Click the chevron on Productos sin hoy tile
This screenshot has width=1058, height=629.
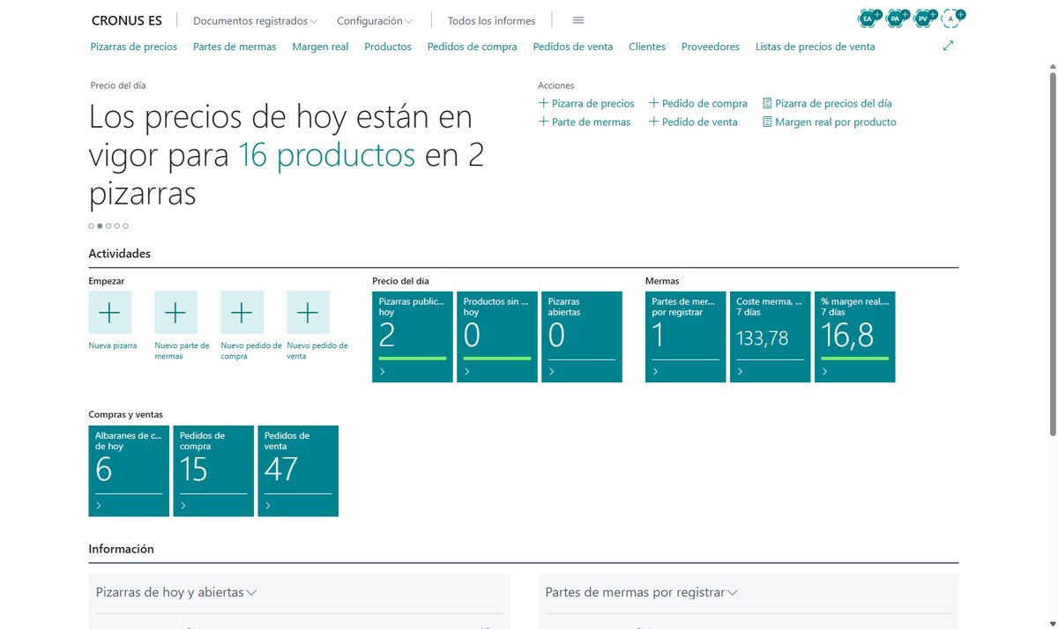[467, 372]
